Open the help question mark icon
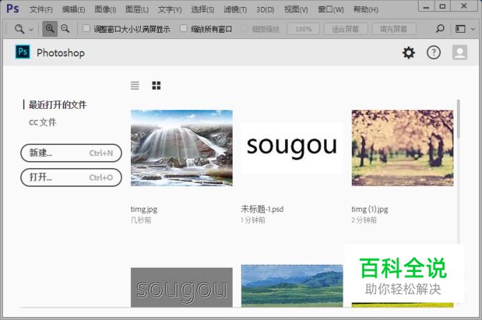 433,53
